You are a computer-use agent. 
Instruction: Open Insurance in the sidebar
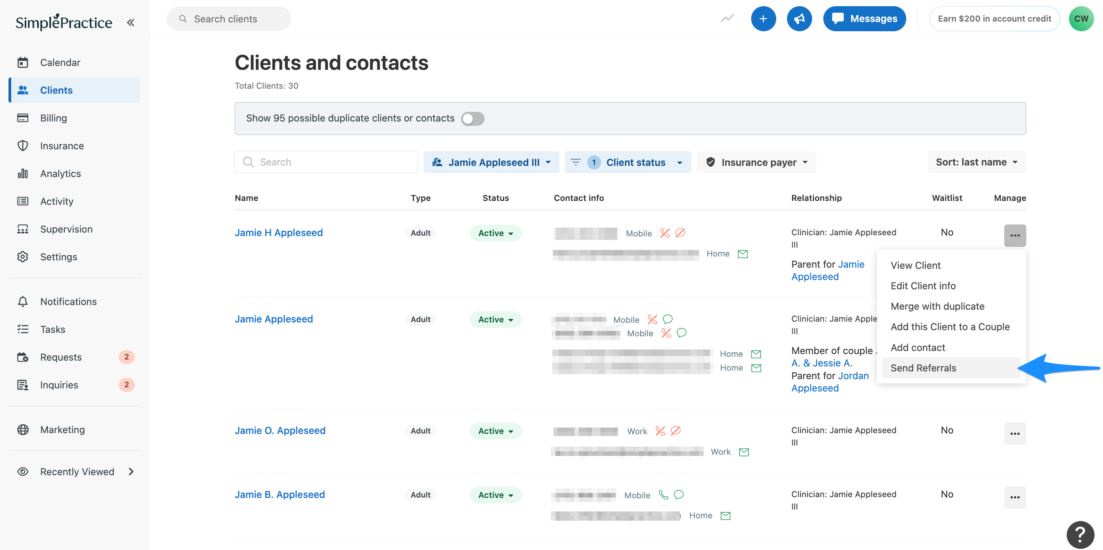point(75,146)
